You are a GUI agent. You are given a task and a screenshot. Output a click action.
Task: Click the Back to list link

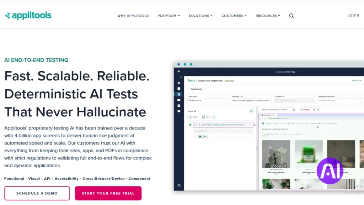357,80
